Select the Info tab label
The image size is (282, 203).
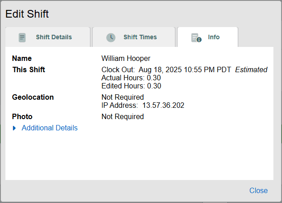click(x=214, y=37)
